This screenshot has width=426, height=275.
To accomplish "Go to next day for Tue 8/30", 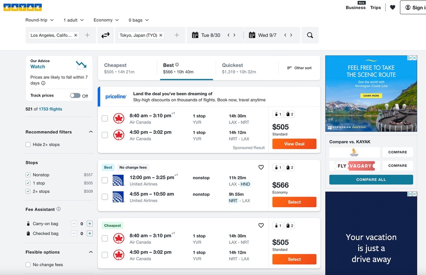I will click(x=234, y=35).
